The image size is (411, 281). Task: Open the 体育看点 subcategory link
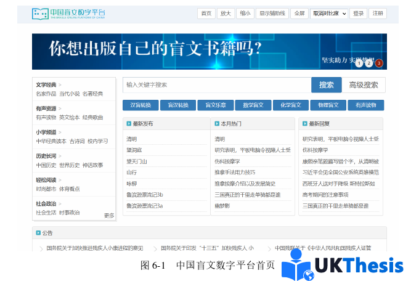click(x=70, y=189)
